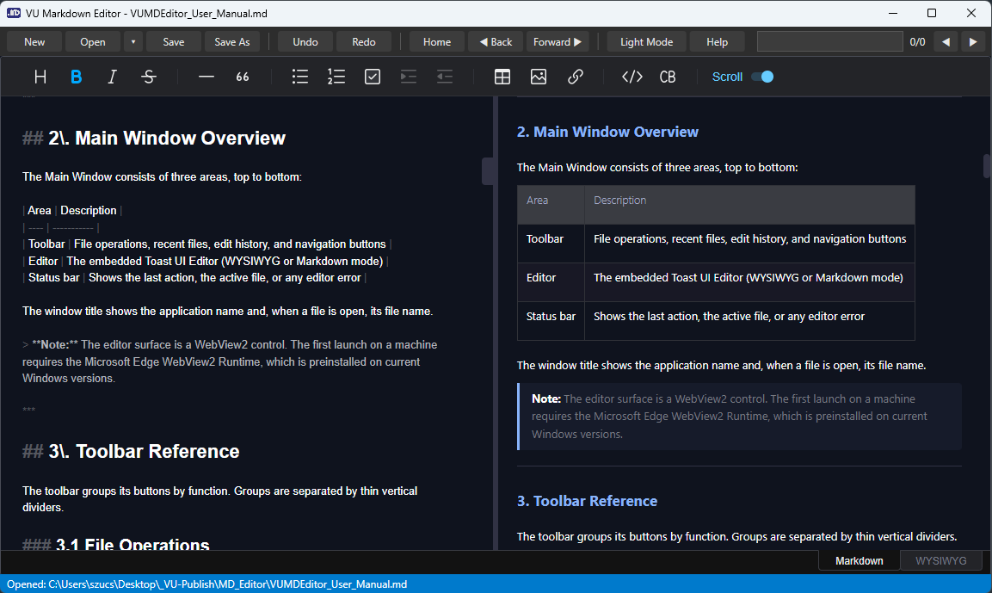Viewport: 992px width, 593px height.
Task: Create unordered bullet list
Action: point(300,77)
